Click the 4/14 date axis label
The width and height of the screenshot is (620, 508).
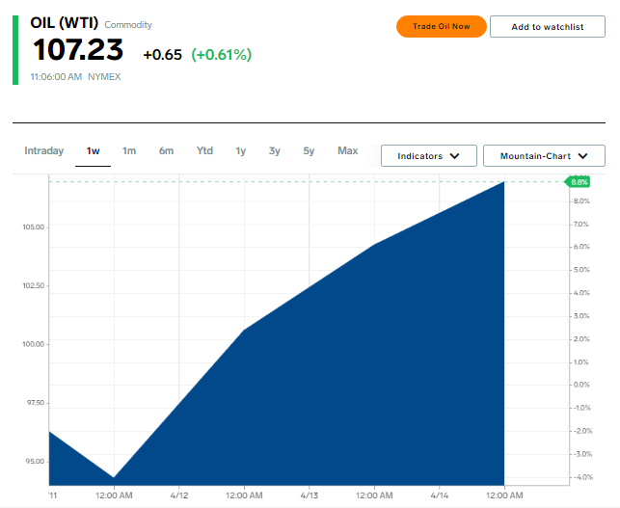[440, 495]
